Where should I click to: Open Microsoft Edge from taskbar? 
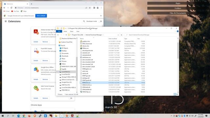coord(19,116)
